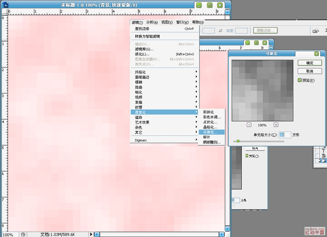Expand the 杂色 submenu
Screen dimensions: 327x237
pyautogui.click(x=164, y=127)
